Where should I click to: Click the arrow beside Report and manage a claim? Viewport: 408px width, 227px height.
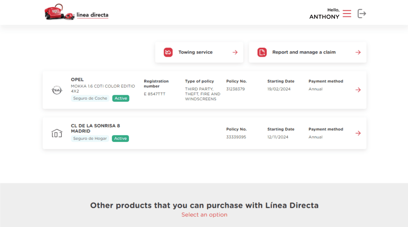[358, 52]
